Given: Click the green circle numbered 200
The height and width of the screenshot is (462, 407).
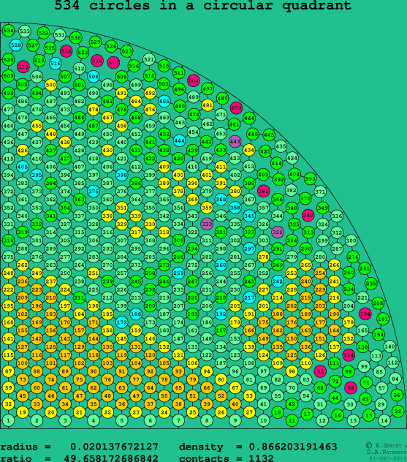Looking at the screenshot, I should (150, 306).
